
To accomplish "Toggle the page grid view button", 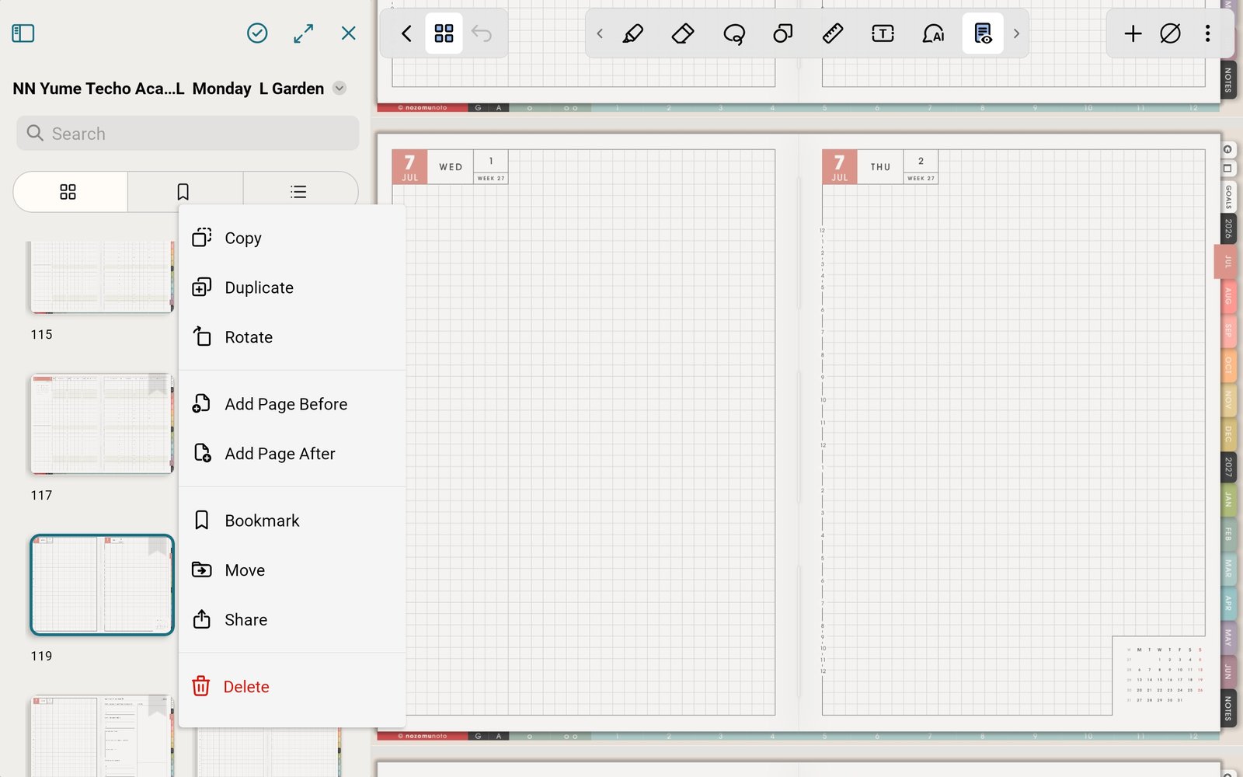I will click(444, 33).
